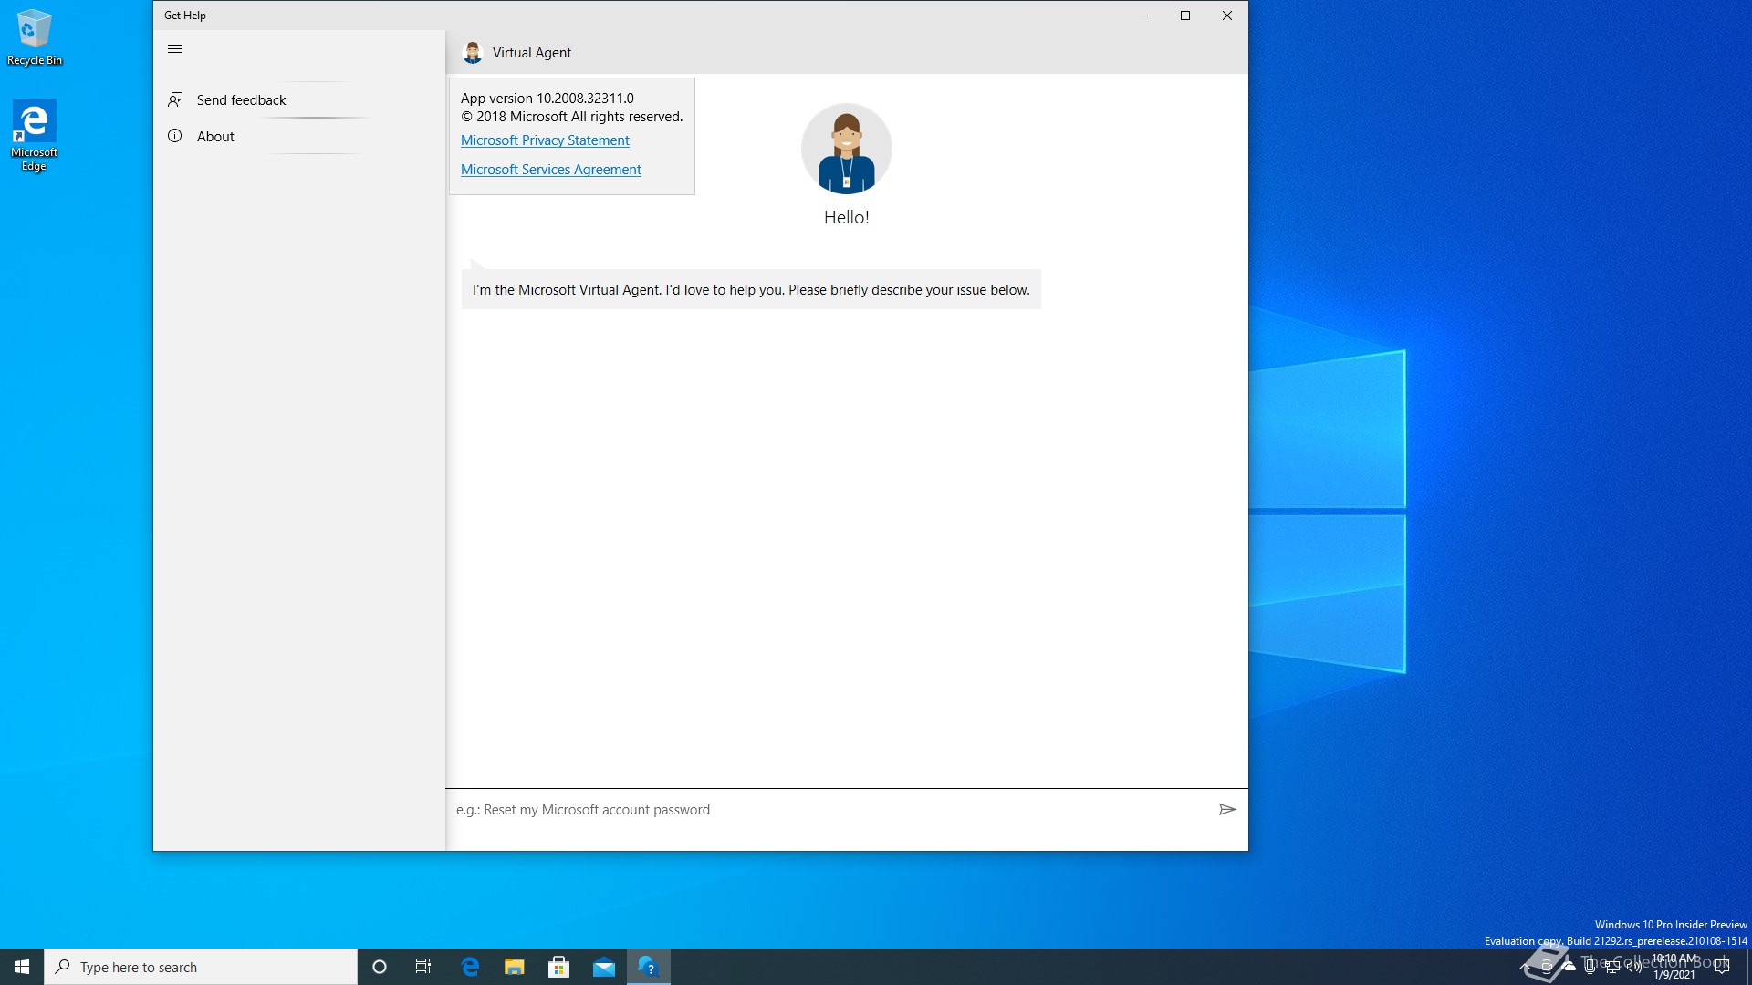Click the microphone tray icon
This screenshot has height=985, width=1752.
[1590, 967]
